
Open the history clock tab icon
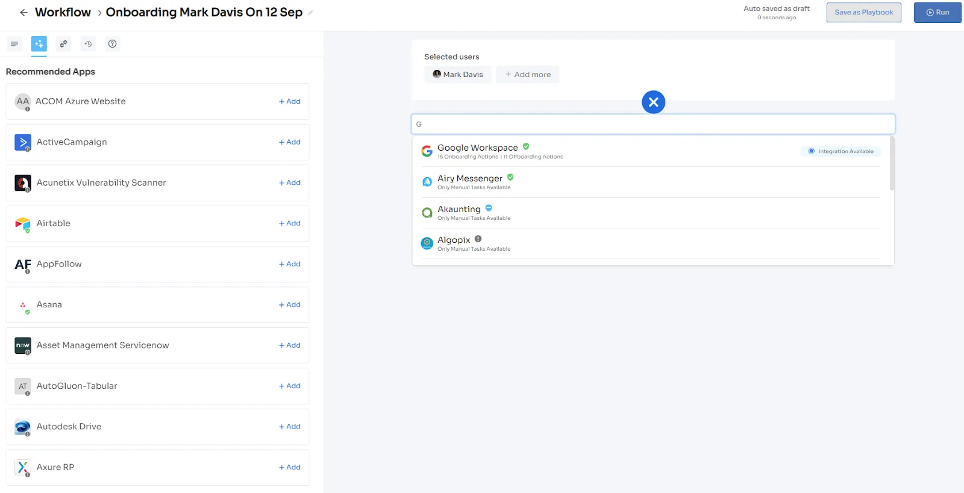pos(88,44)
